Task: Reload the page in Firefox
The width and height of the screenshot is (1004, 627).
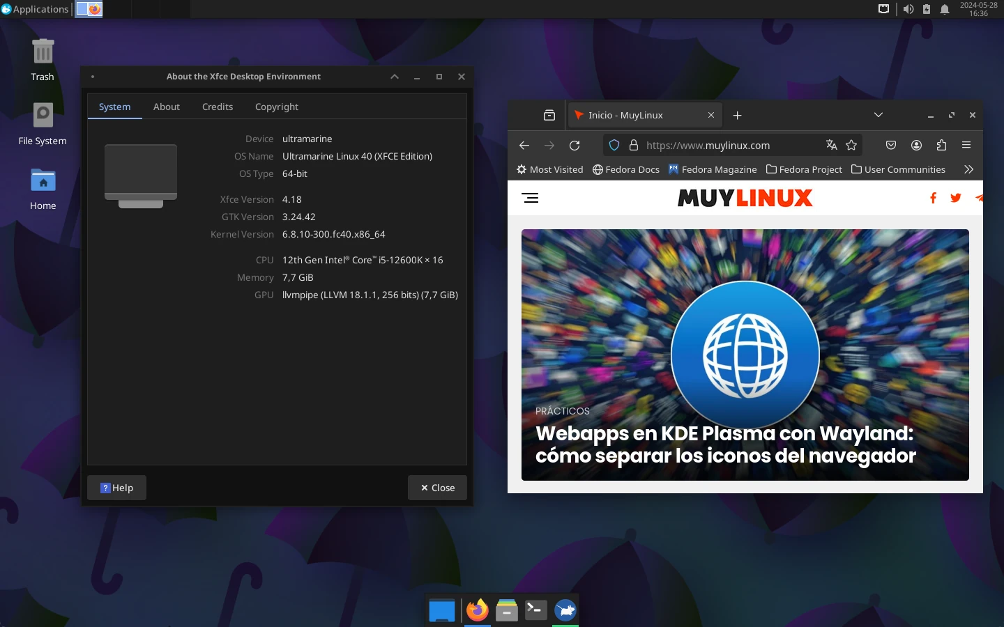Action: tap(575, 145)
